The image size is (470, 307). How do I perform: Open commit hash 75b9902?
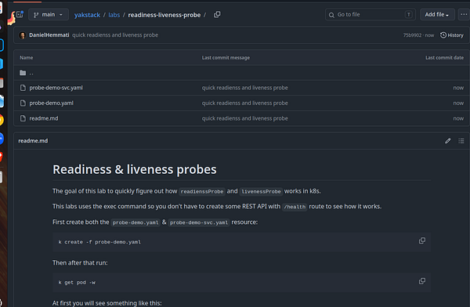[412, 35]
